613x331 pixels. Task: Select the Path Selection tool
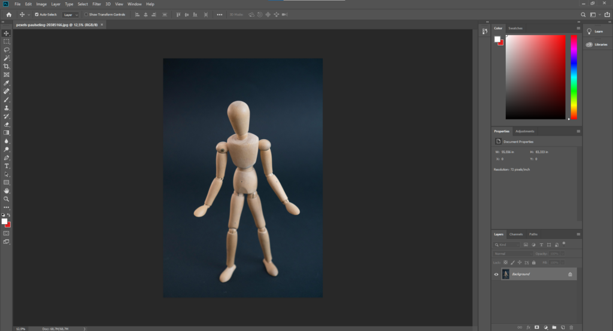point(6,174)
